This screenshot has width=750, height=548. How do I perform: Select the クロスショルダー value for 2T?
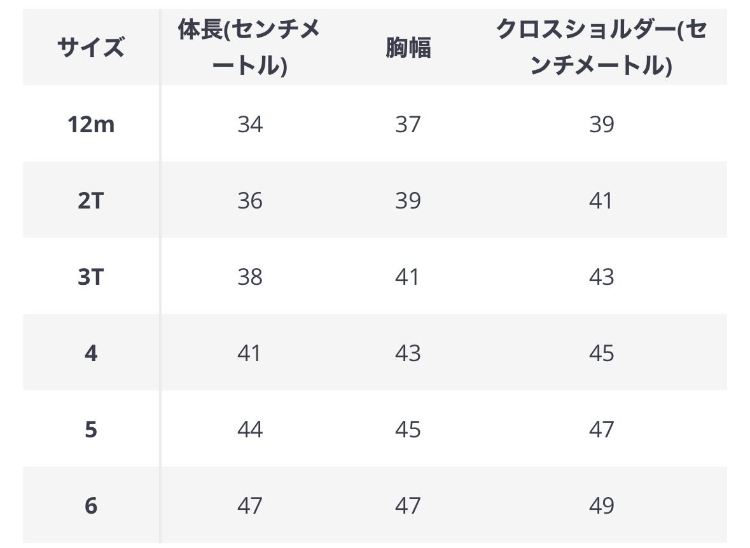point(601,200)
